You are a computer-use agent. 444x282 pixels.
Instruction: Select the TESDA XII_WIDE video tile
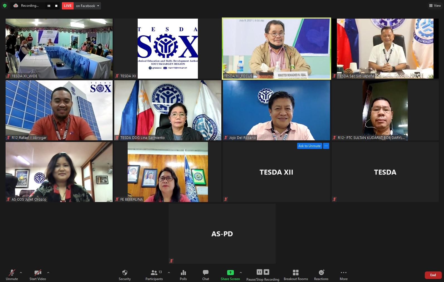tap(59, 49)
